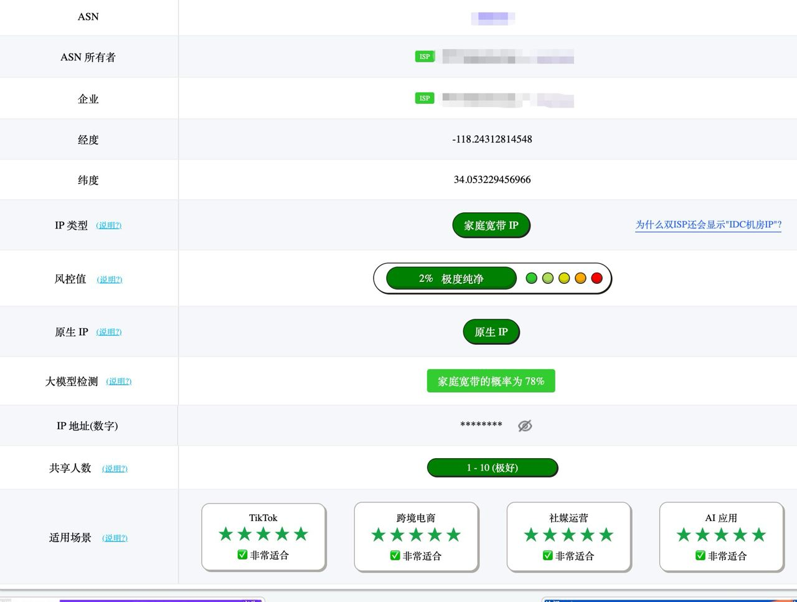Open the 说明? link beside 风控值
The image size is (797, 602).
[110, 280]
